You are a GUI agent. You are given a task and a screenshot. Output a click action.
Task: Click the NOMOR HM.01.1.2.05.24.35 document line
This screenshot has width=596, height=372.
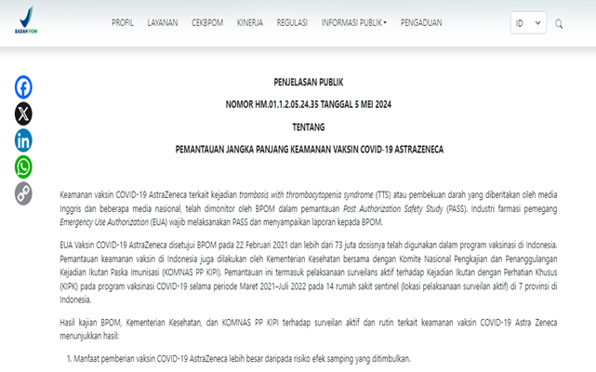(x=307, y=105)
